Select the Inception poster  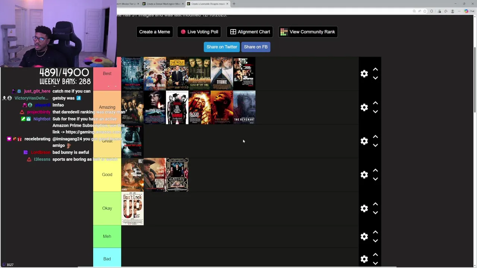[132, 74]
